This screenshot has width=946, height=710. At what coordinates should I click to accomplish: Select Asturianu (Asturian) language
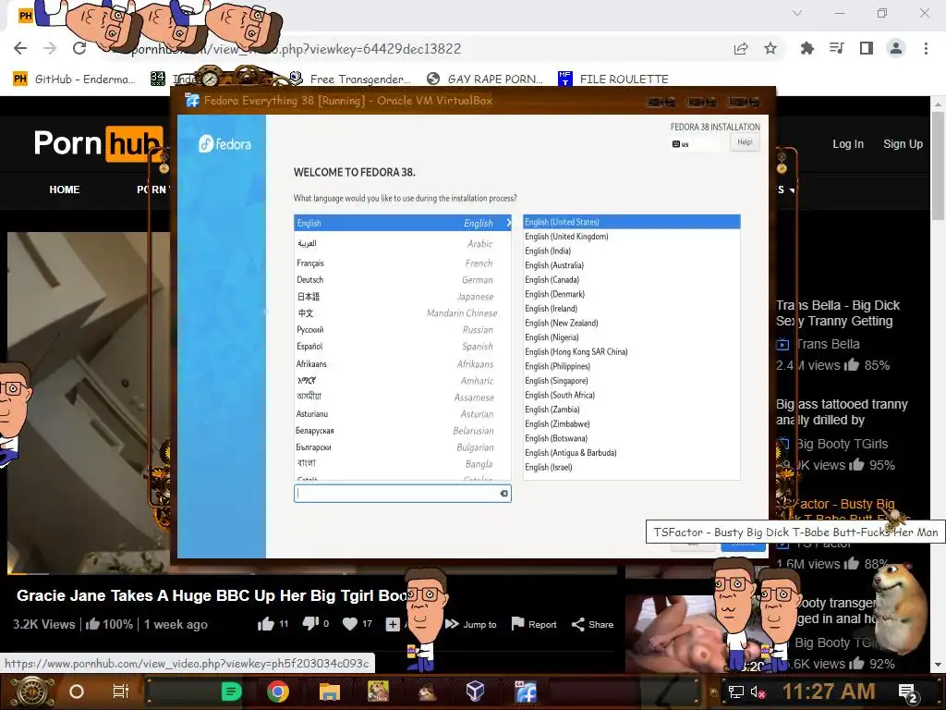(403, 414)
